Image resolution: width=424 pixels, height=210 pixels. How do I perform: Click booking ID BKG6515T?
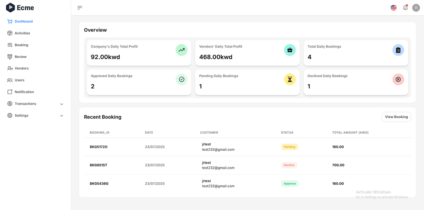point(99,165)
